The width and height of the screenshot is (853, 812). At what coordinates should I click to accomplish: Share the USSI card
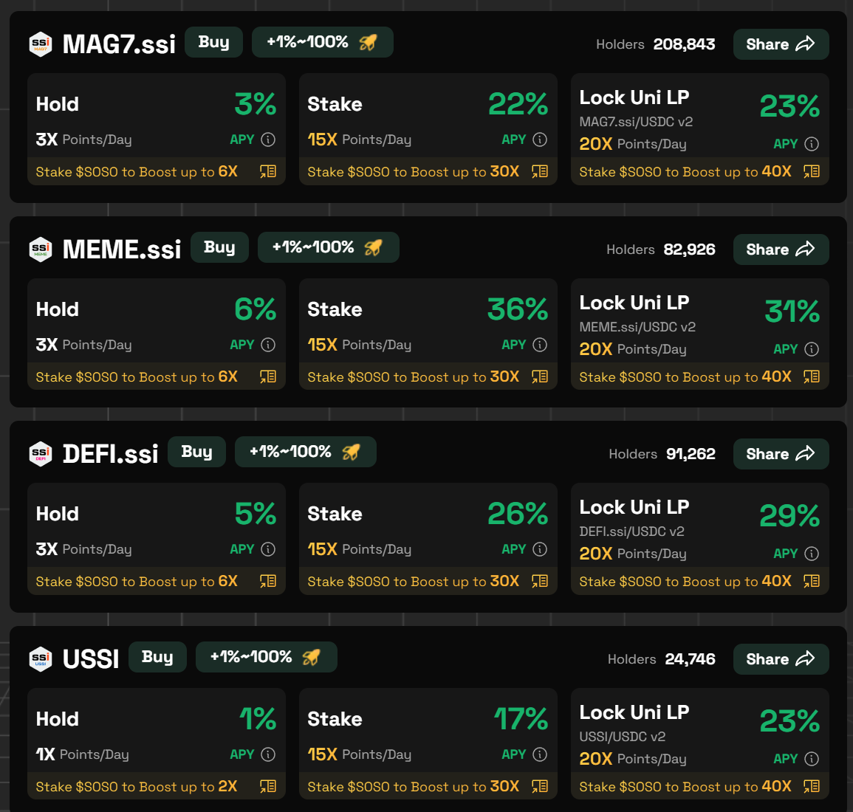[781, 659]
